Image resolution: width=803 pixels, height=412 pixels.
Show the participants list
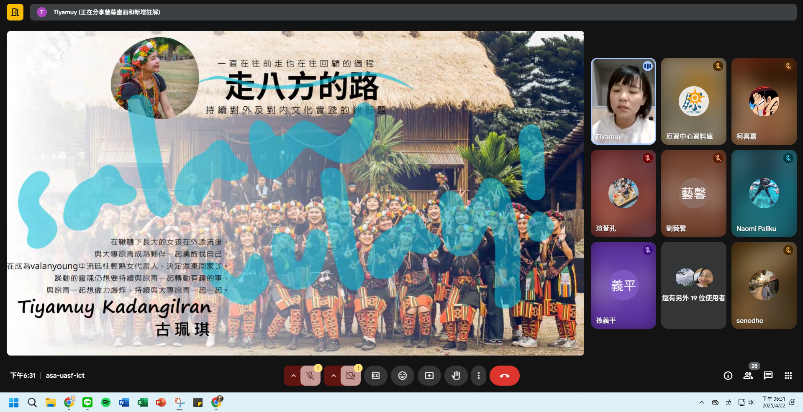748,376
